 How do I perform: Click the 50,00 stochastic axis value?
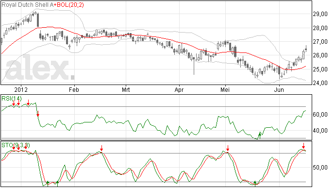(320, 168)
